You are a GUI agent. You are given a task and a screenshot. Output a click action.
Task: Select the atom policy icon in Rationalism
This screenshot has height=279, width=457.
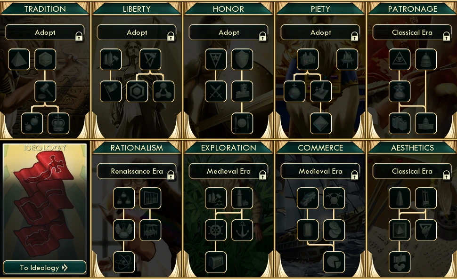(124, 262)
